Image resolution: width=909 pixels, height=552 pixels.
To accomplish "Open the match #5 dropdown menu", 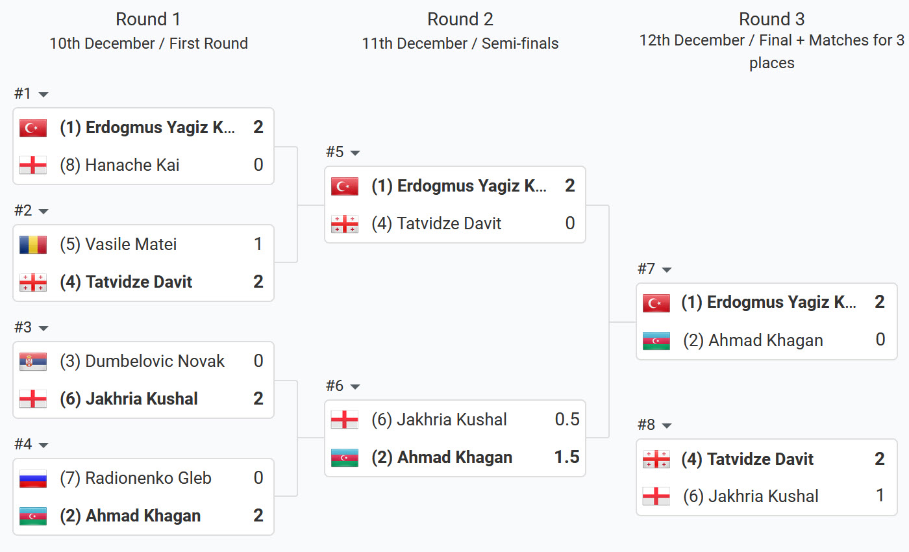I will [355, 153].
